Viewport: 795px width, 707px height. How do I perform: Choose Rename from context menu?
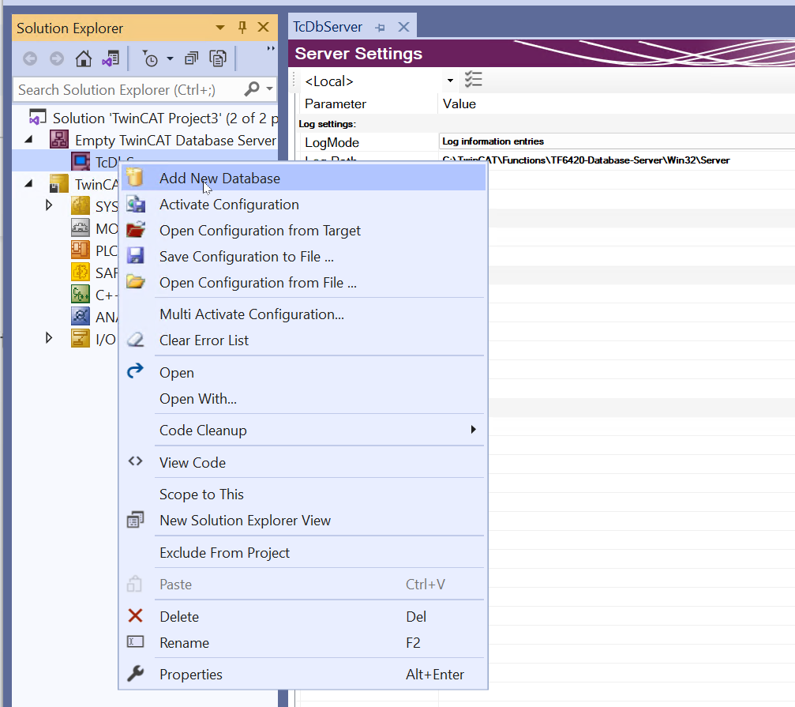pyautogui.click(x=303, y=643)
